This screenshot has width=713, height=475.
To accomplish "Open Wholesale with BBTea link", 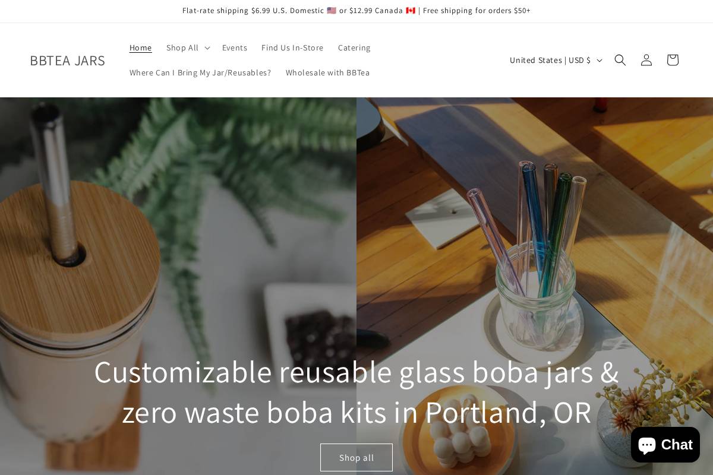I will tap(328, 72).
